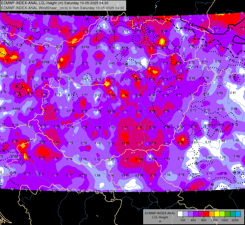Click the wind shear value 0.728

(x=111, y=191)
